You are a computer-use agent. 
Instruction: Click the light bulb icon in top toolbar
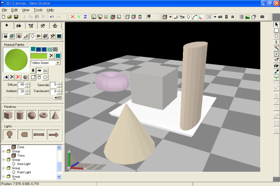pyautogui.click(x=189, y=17)
